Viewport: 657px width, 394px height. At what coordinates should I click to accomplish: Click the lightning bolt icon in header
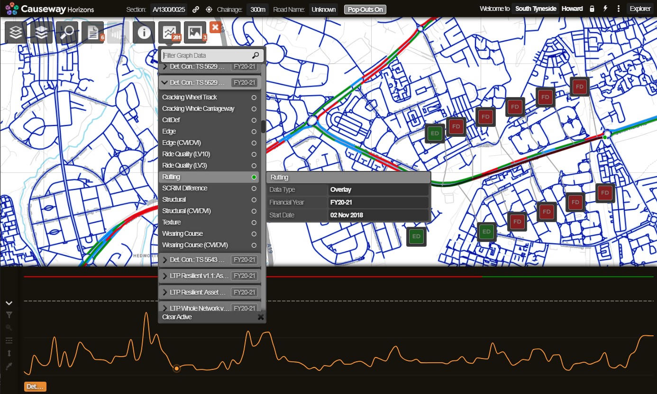tap(605, 9)
